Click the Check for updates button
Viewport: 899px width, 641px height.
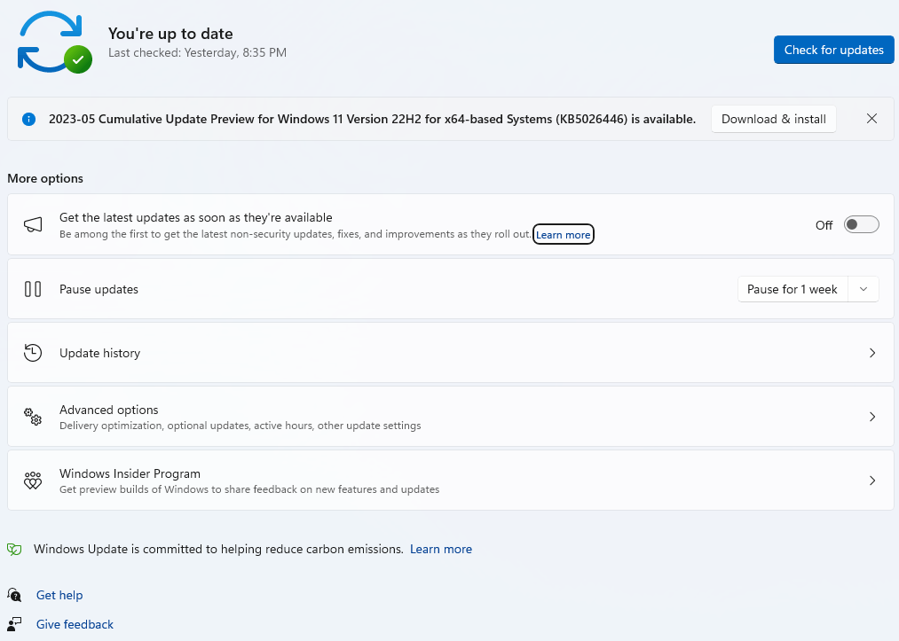tap(833, 50)
